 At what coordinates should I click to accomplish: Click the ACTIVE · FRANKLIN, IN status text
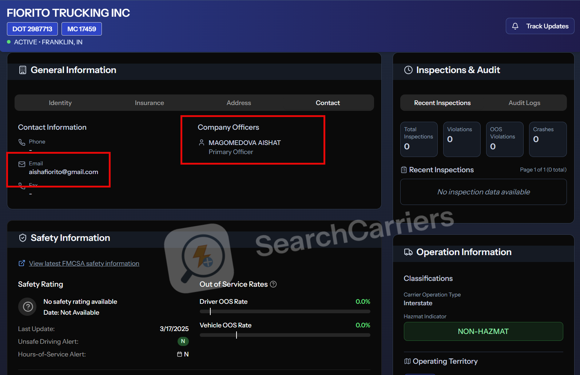pyautogui.click(x=48, y=42)
